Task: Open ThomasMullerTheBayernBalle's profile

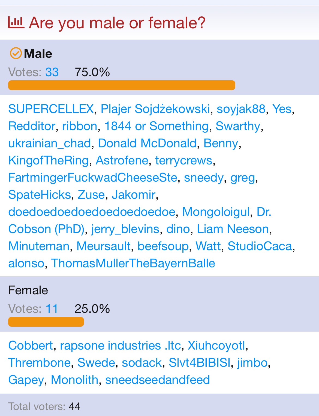Action: tap(133, 263)
